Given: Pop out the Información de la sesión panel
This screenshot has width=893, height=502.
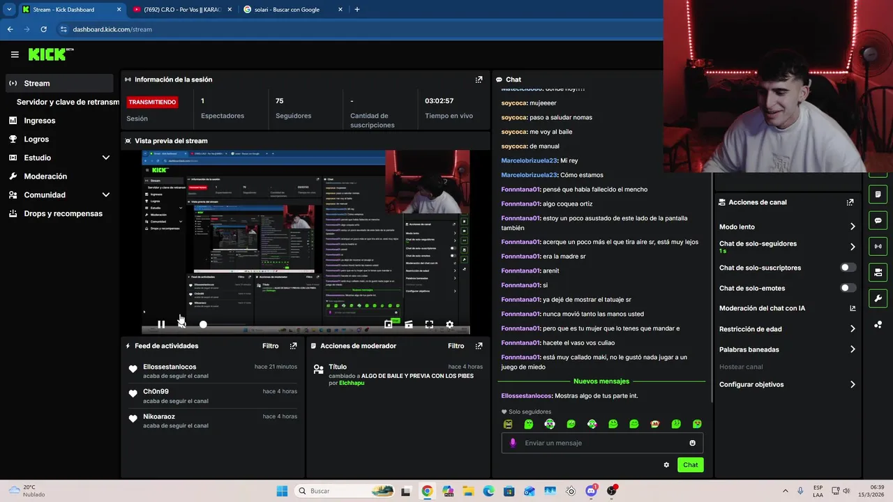Looking at the screenshot, I should [479, 79].
